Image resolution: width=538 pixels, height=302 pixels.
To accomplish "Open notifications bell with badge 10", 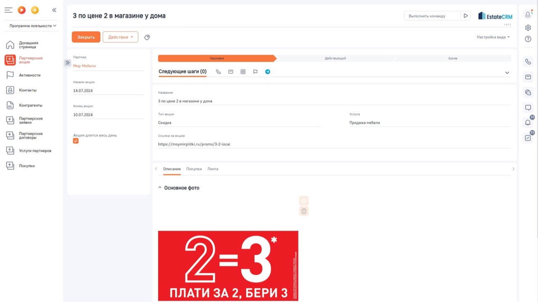I will tap(528, 122).
